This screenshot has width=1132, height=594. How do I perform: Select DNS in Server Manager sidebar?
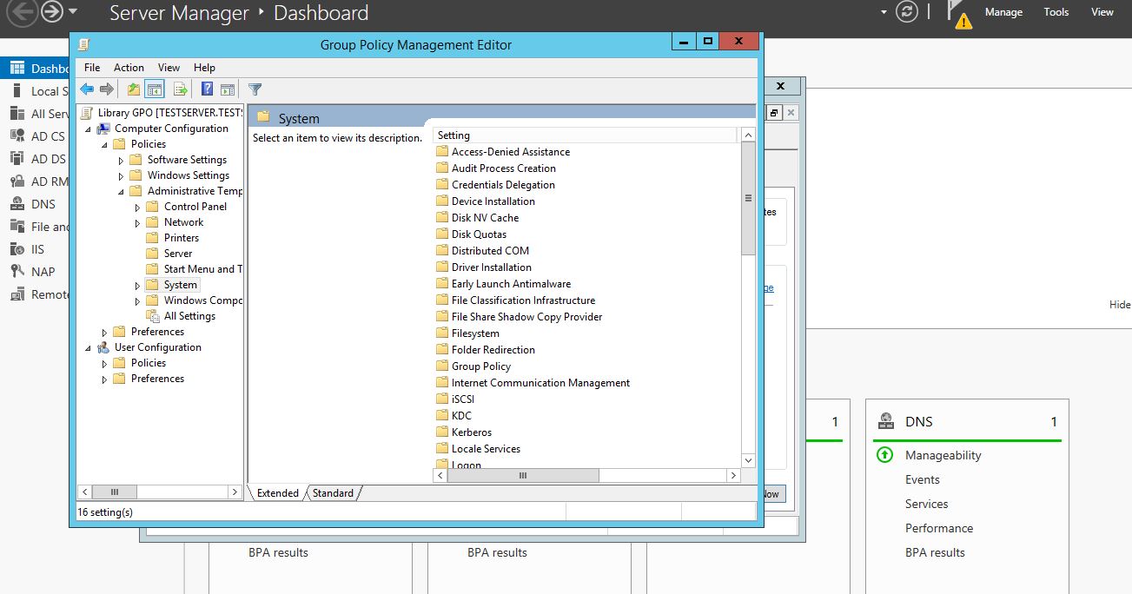[x=43, y=204]
